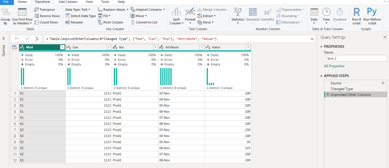
Task: Click the cell value 150
Action: tap(228, 130)
